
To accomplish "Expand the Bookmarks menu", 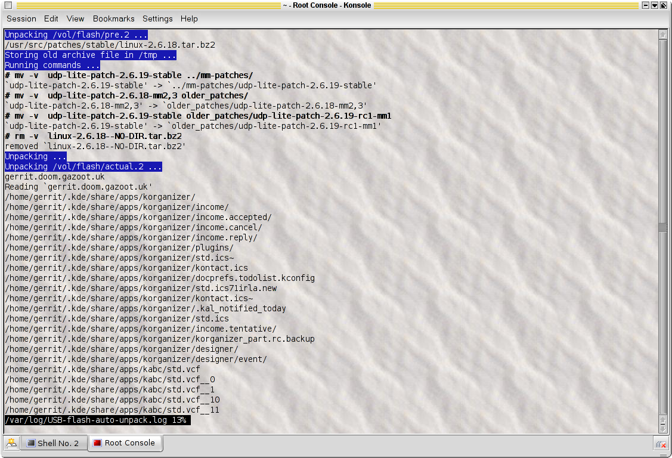I will point(113,19).
